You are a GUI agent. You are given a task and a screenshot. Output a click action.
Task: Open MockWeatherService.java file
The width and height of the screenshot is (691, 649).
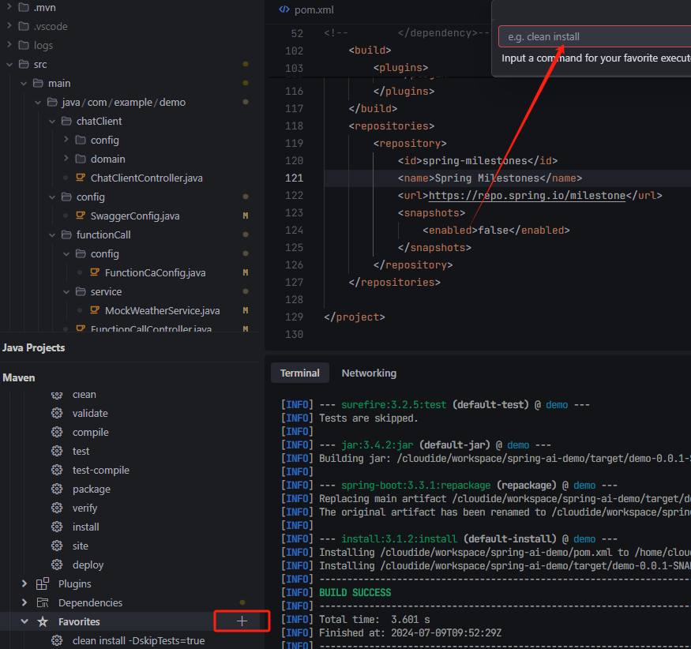tap(162, 310)
